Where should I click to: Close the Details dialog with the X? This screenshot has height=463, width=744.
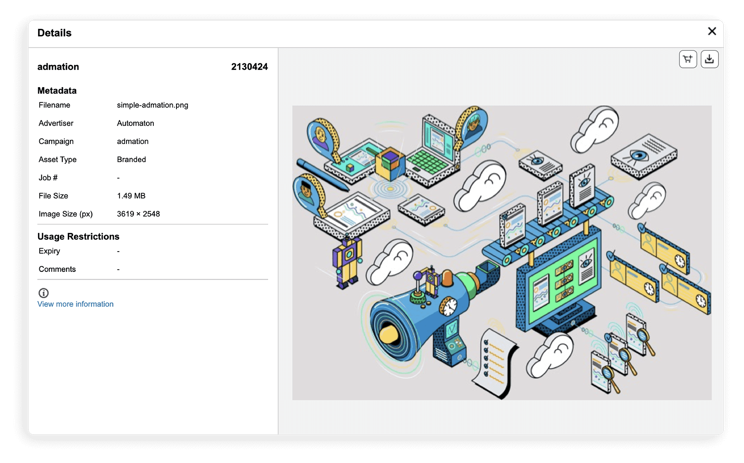(x=713, y=31)
